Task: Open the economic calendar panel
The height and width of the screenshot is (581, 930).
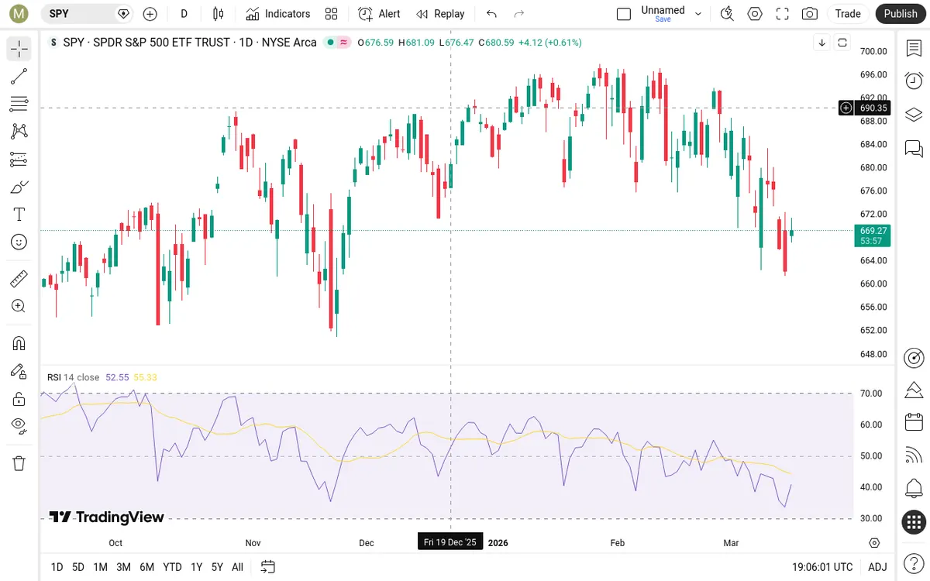Action: pos(914,422)
